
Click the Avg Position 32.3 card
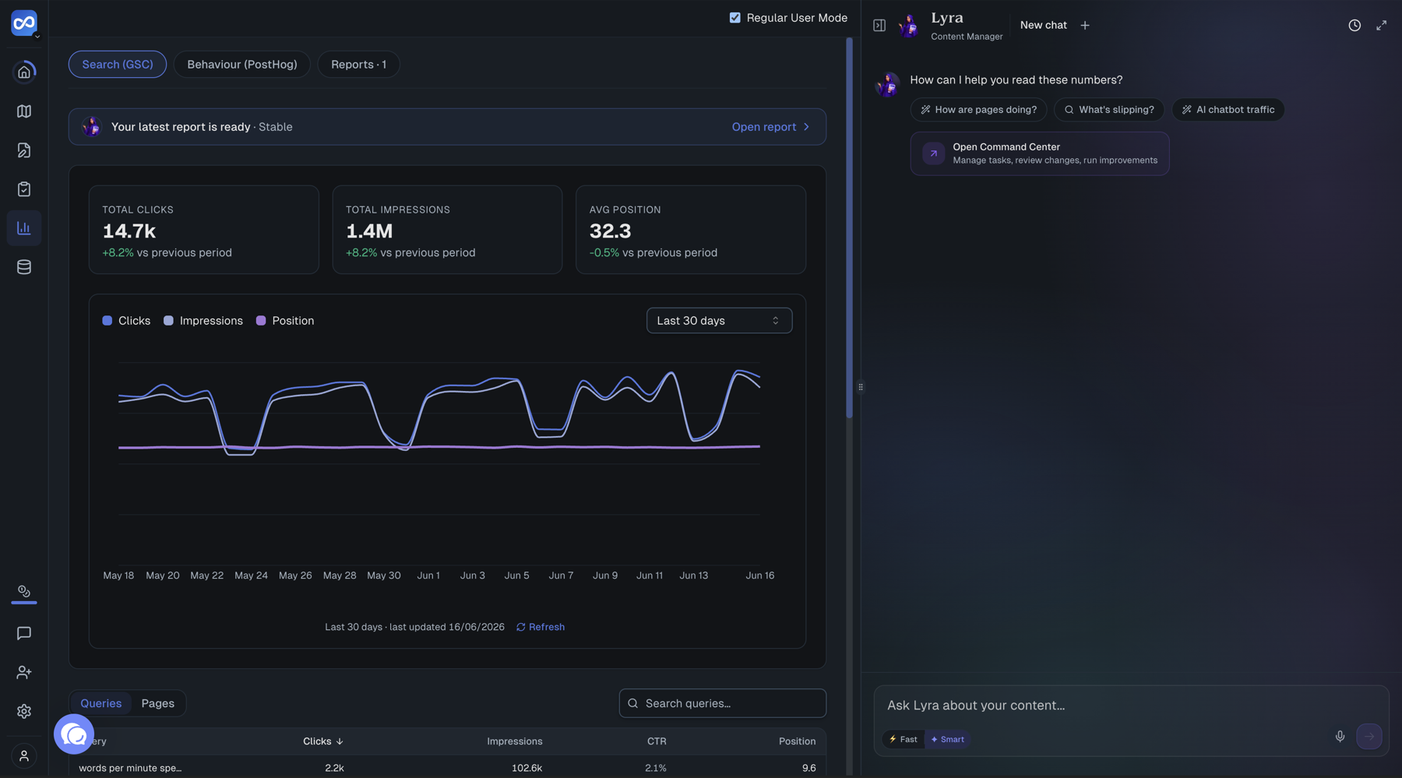pos(690,230)
